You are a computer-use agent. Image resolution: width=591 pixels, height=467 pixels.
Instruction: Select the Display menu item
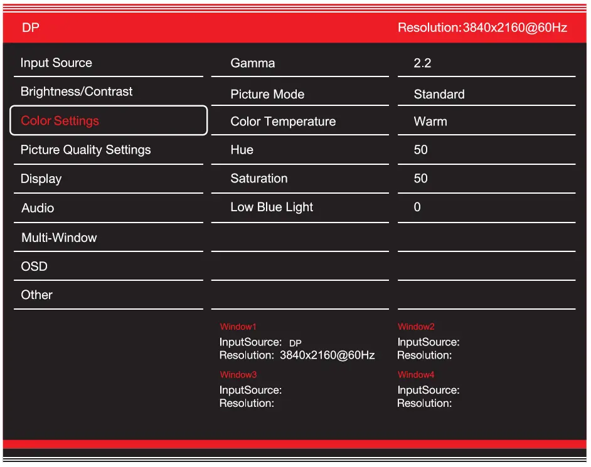(x=41, y=179)
